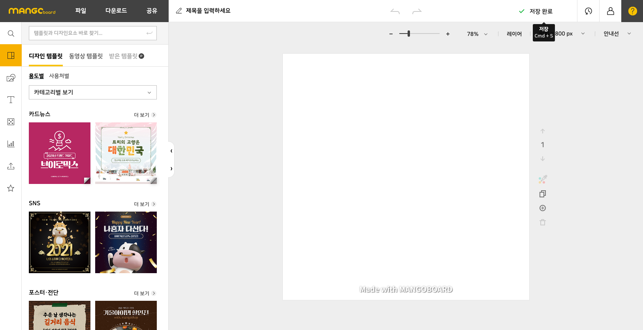Screen dimensions: 643x330
Task: Select the 2021 gold cow SNS template
Action: click(x=60, y=242)
